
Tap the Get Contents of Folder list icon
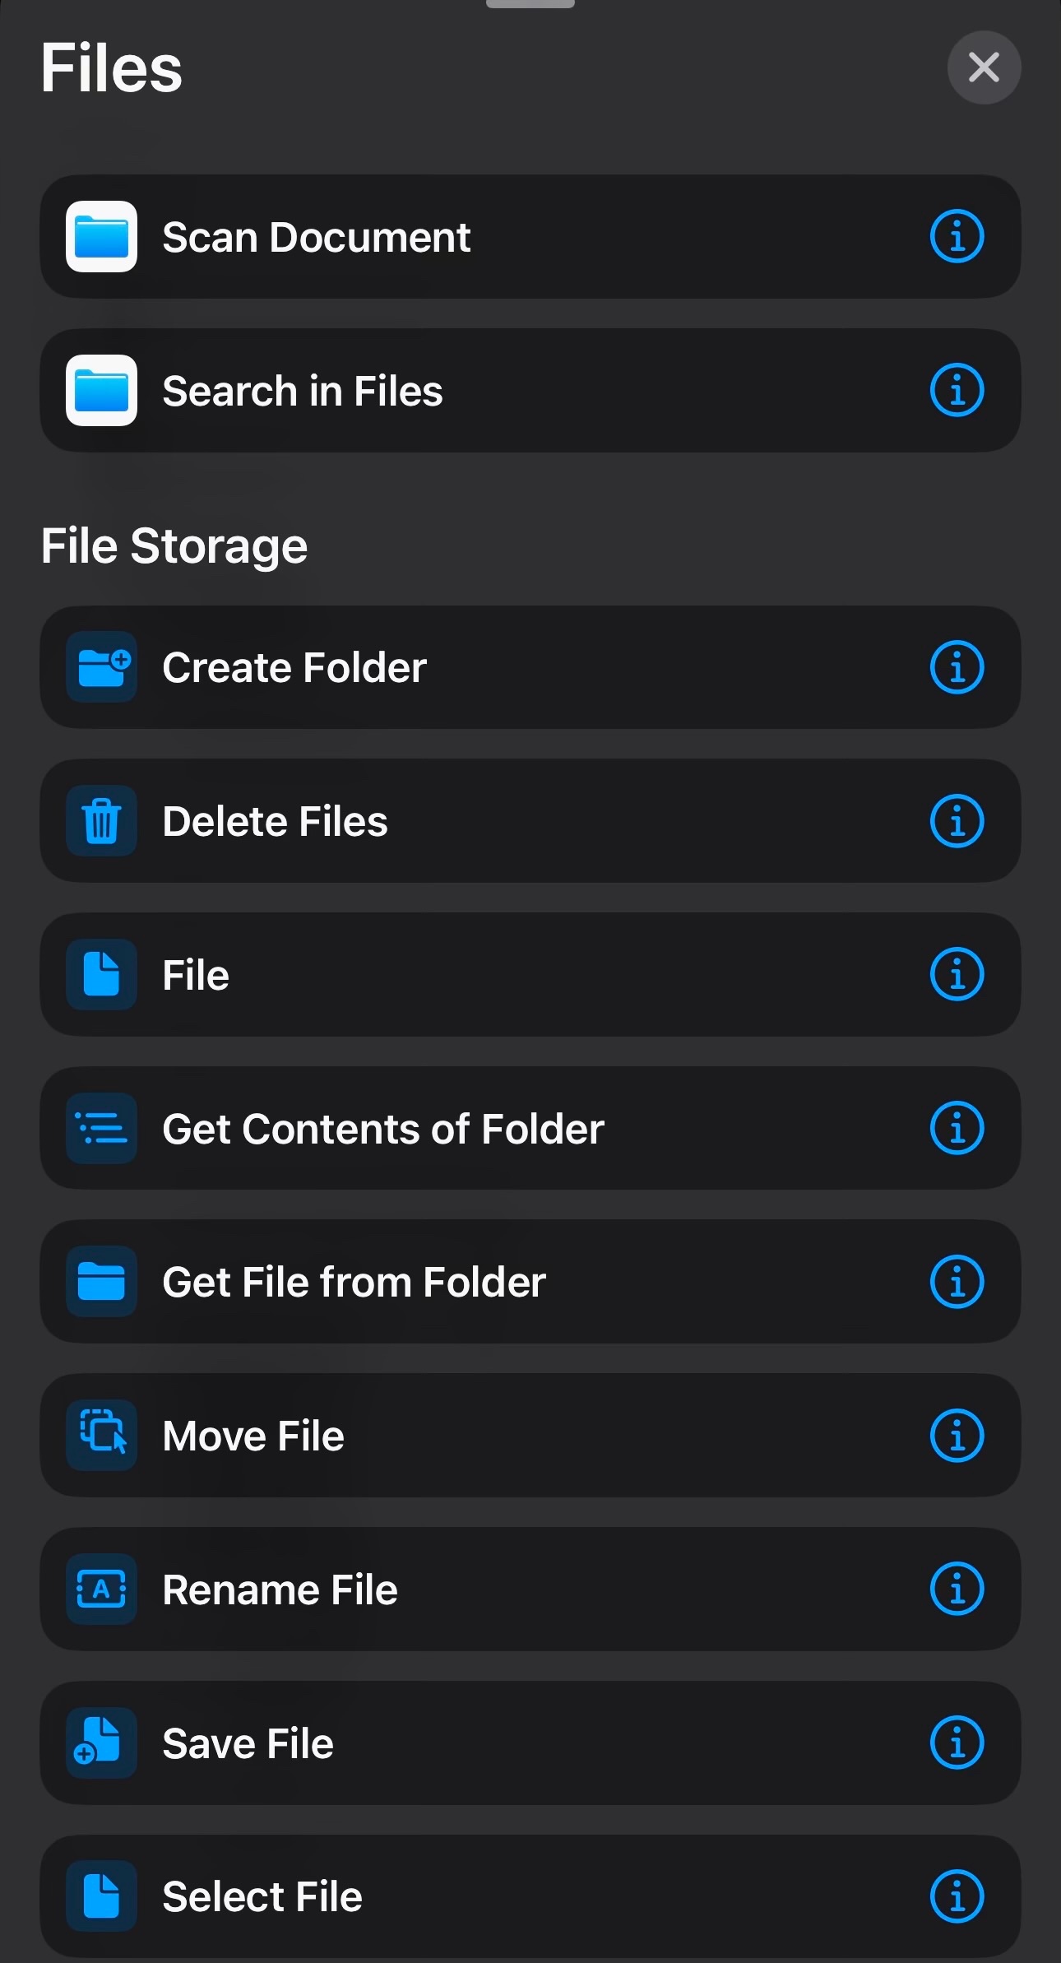[101, 1128]
